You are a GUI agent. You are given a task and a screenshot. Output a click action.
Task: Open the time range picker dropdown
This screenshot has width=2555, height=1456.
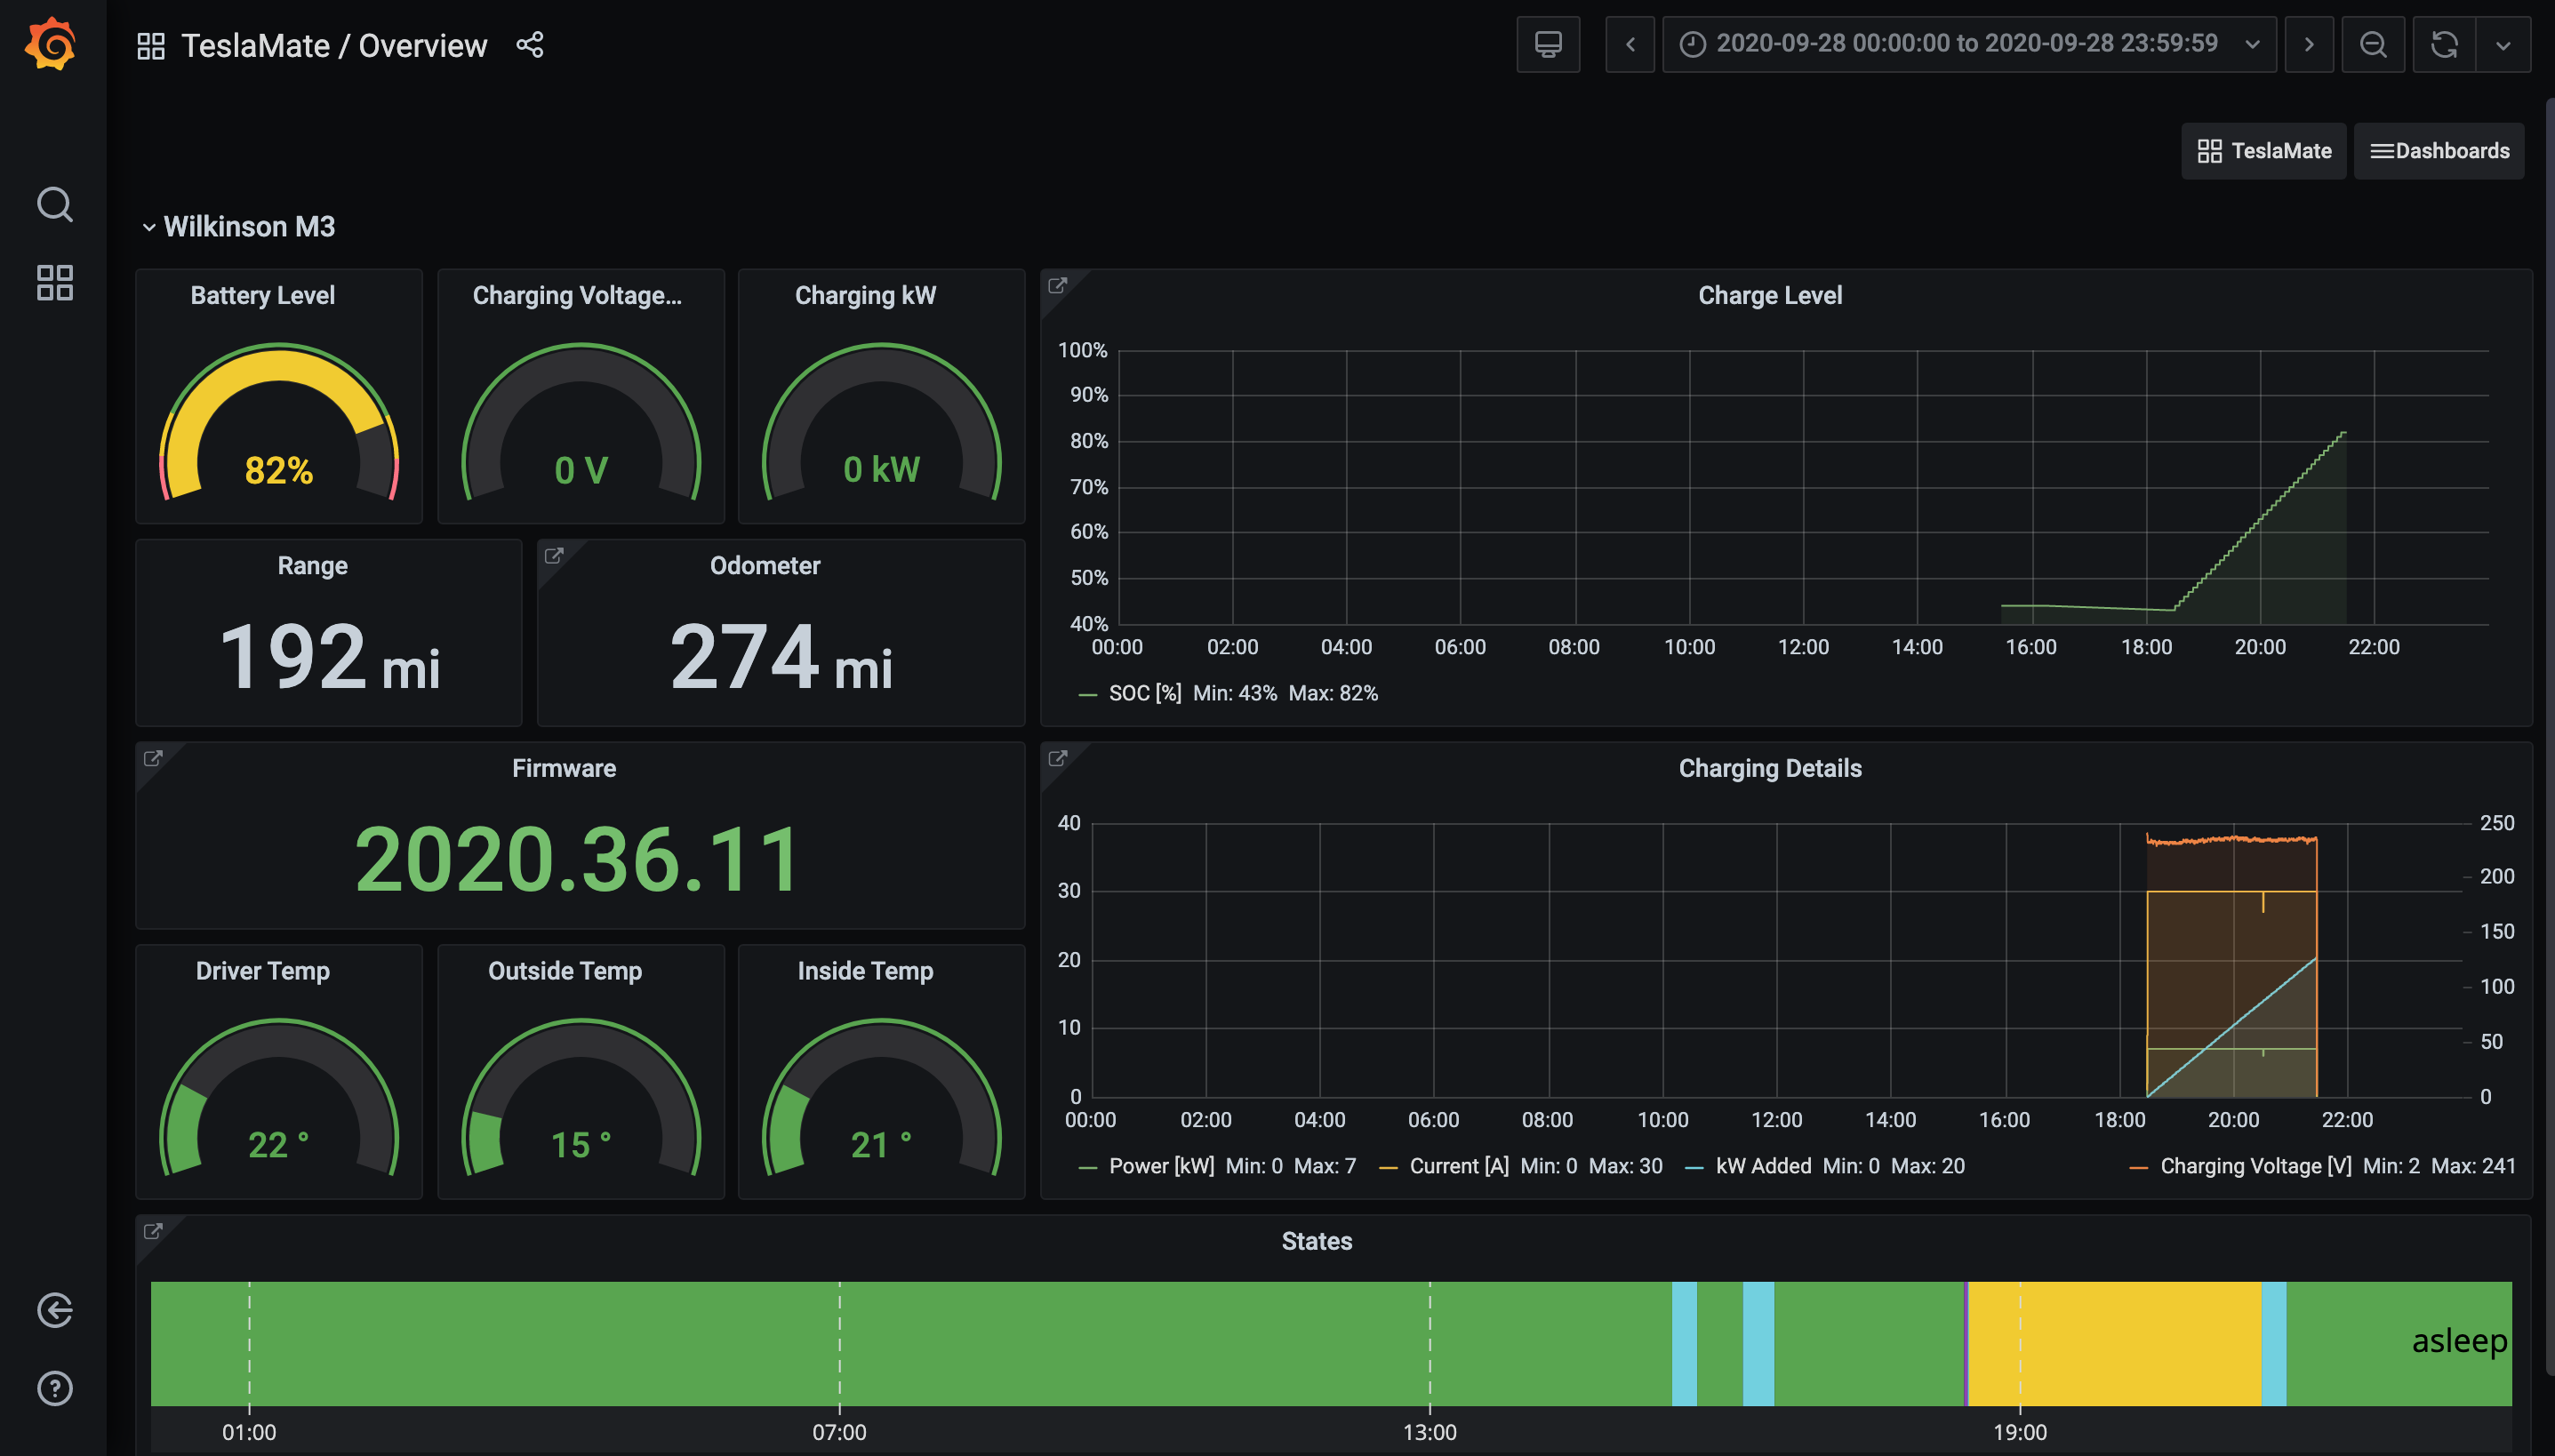click(x=1969, y=44)
